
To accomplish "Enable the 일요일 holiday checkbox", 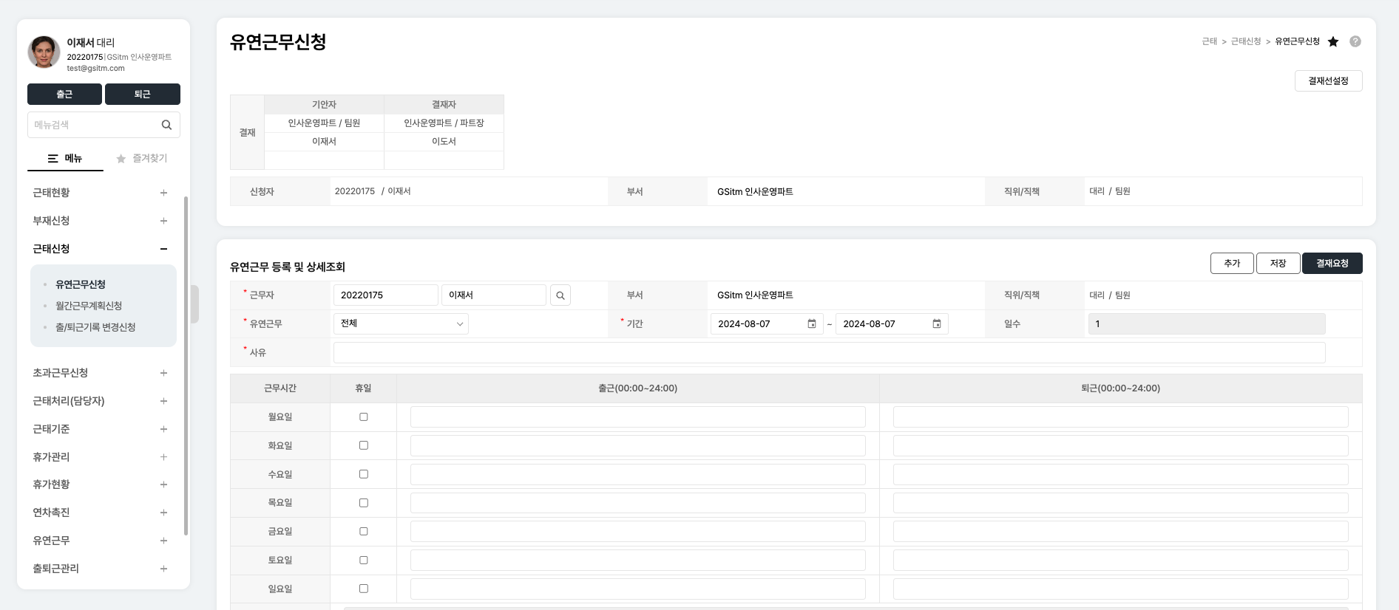I will click(x=363, y=589).
